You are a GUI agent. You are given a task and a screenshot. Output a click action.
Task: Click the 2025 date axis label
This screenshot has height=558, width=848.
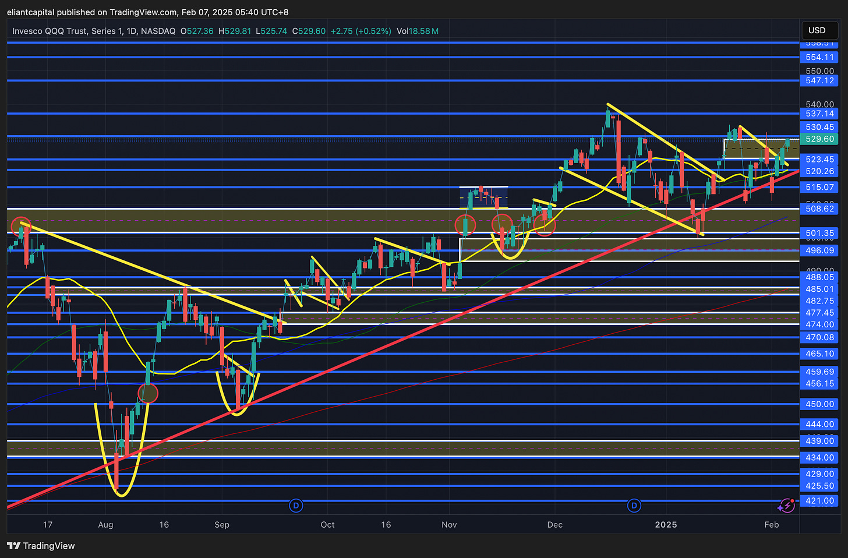point(666,525)
